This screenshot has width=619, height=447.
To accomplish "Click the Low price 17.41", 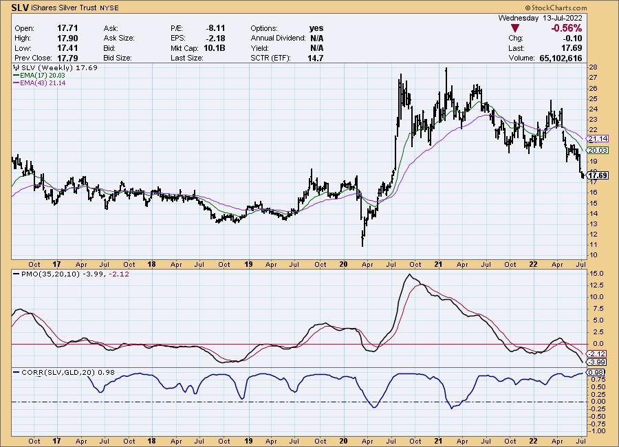I will (67, 47).
